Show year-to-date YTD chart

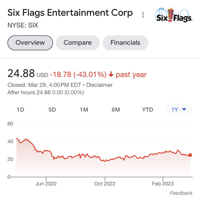[x=147, y=110]
